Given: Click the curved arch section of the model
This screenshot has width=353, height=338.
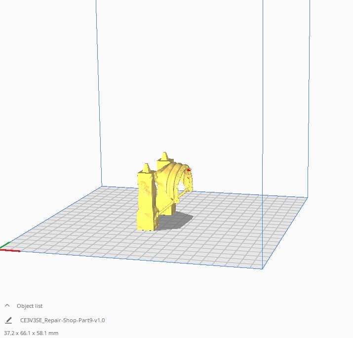Looking at the screenshot, I should point(173,179).
